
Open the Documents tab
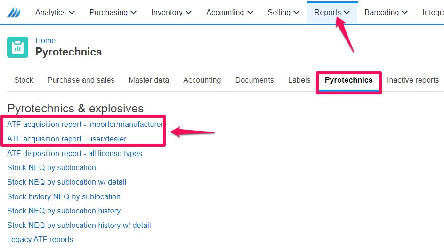[255, 80]
